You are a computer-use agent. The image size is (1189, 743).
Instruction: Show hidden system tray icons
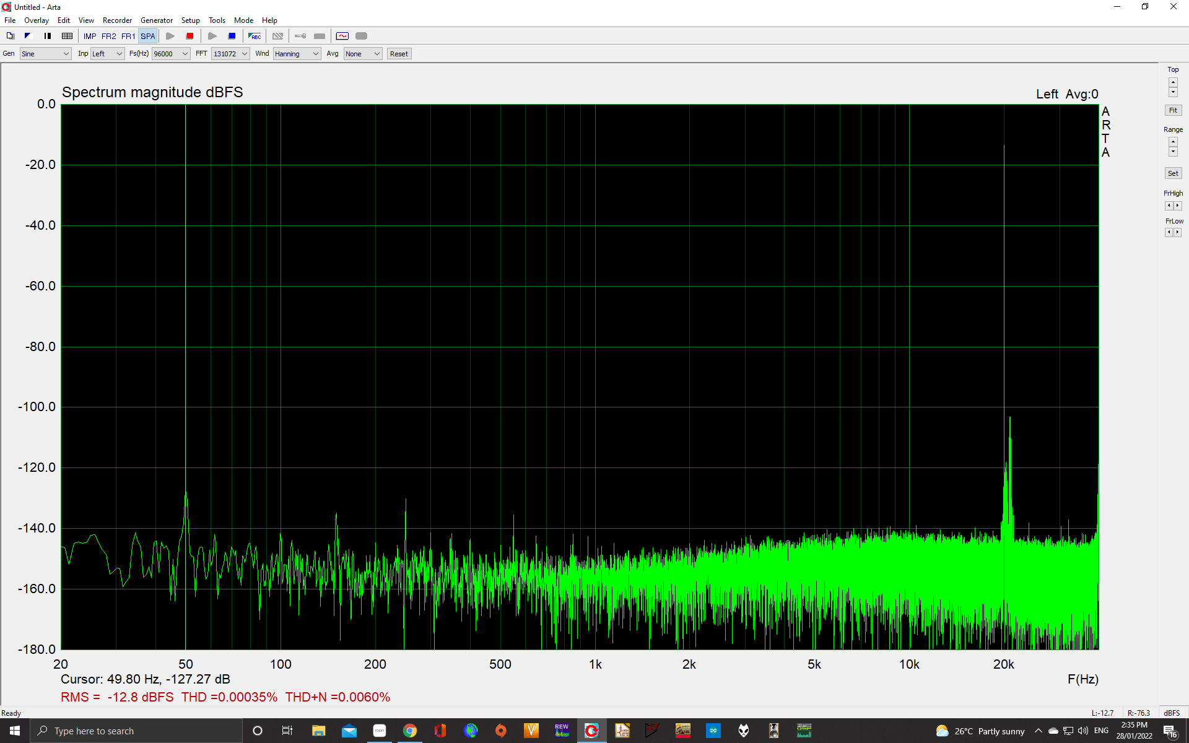click(1039, 731)
